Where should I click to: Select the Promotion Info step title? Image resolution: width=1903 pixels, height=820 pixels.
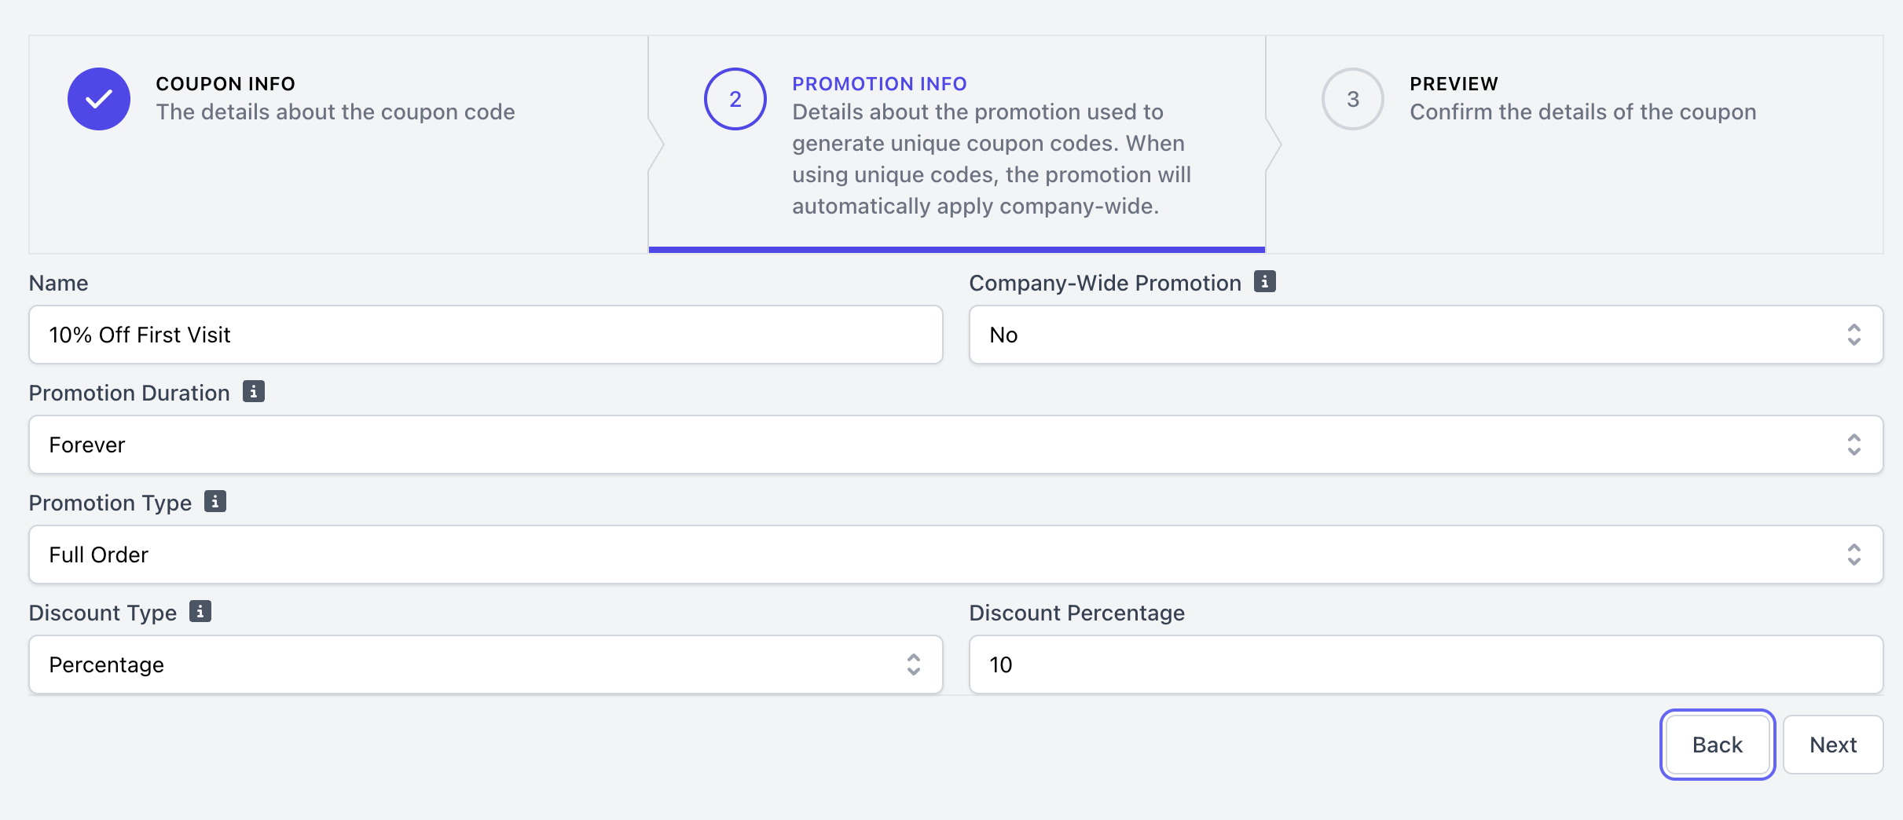879,84
